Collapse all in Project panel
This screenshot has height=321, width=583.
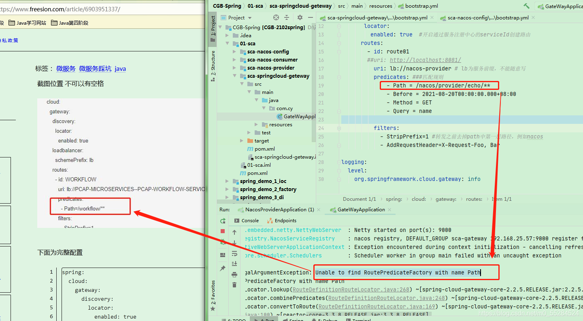point(287,17)
